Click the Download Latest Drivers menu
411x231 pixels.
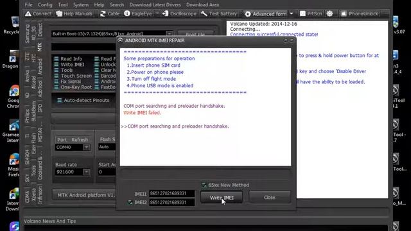tap(155, 4)
